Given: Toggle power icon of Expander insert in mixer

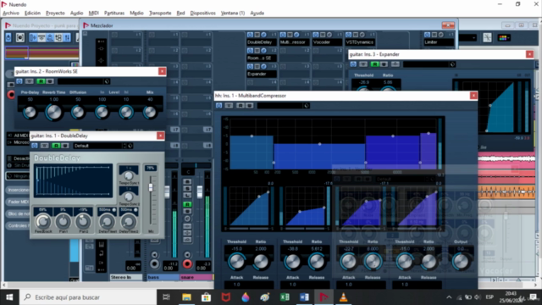Looking at the screenshot, I should (251, 66).
